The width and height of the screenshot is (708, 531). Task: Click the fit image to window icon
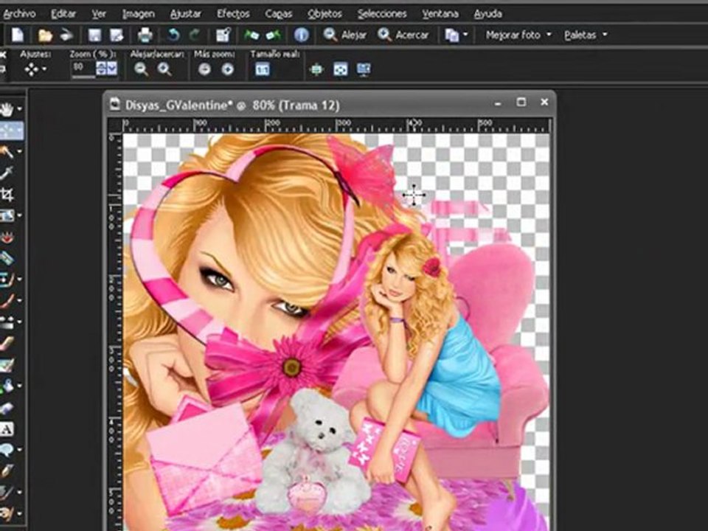click(x=340, y=69)
